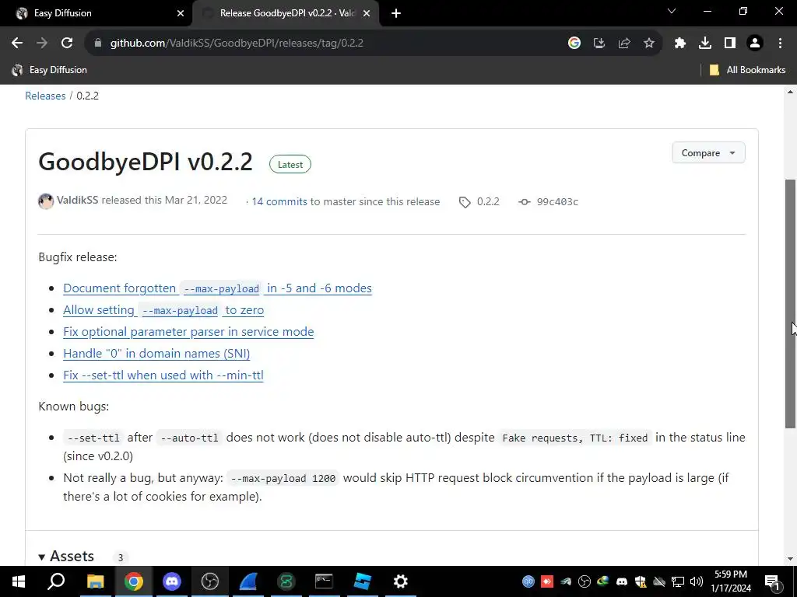This screenshot has width=797, height=597.
Task: Collapse the Assets section
Action: [66, 557]
